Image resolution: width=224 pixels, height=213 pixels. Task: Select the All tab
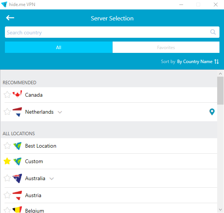tap(59, 47)
